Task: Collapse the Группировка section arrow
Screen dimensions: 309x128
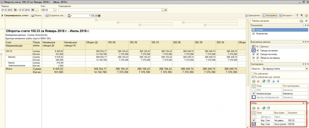Action: 308,64
